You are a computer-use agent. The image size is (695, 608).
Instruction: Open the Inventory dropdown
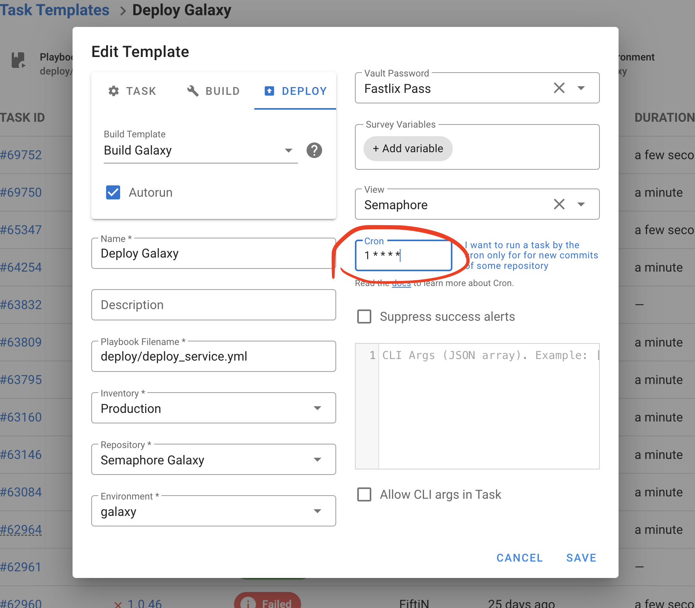coord(317,408)
